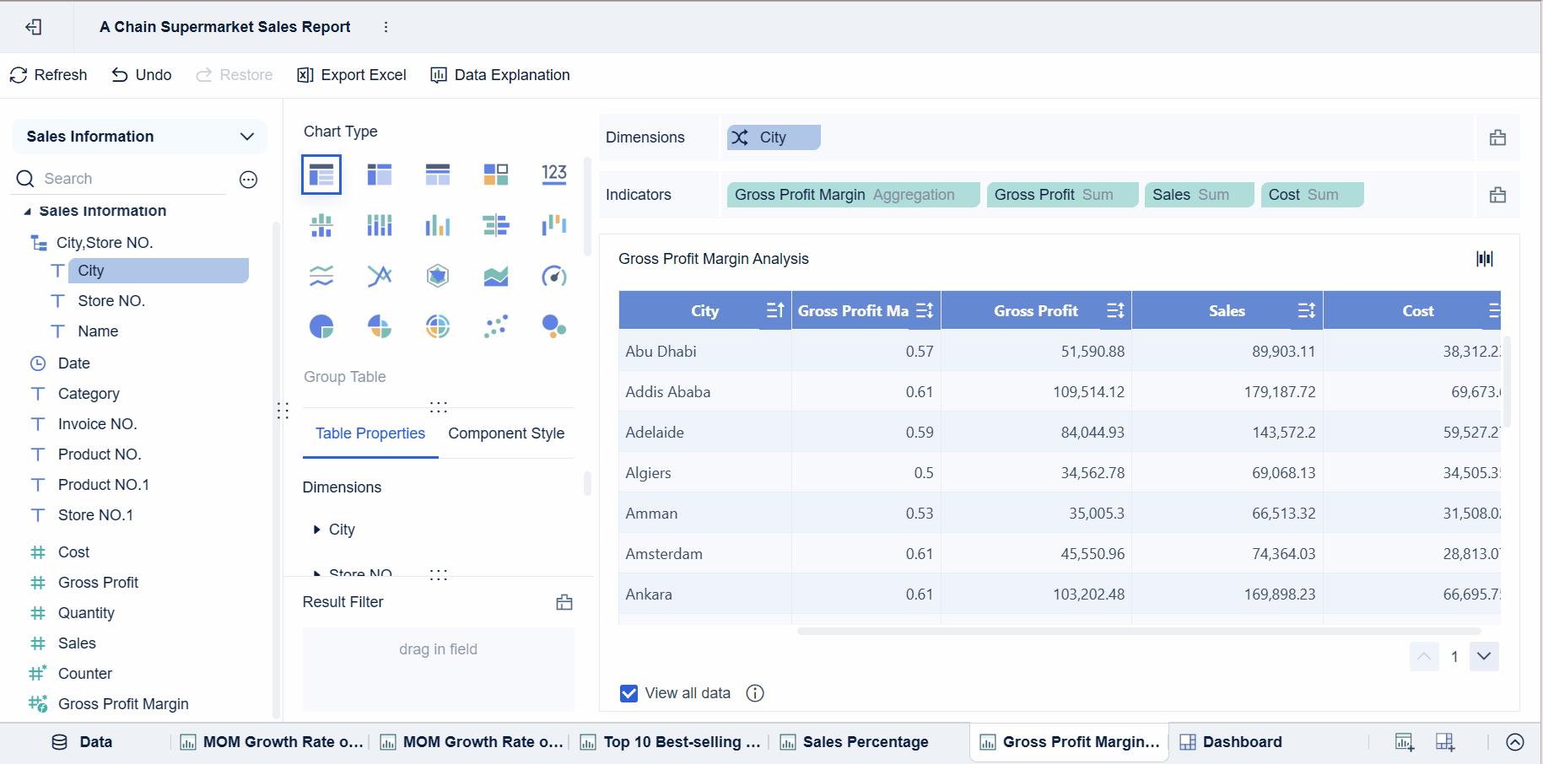Click the Search field in the field list
Viewport: 1543px width, 764px height.
point(127,179)
